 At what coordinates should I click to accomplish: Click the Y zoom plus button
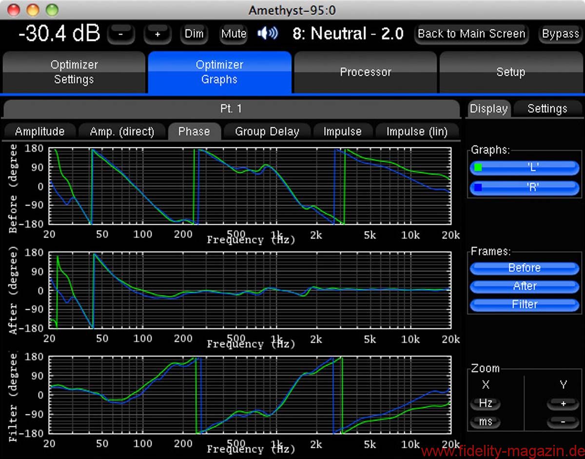563,404
